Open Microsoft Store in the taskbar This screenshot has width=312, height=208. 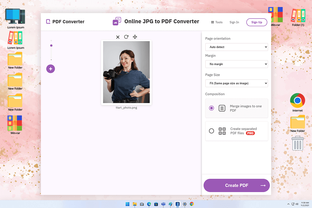pos(156,204)
